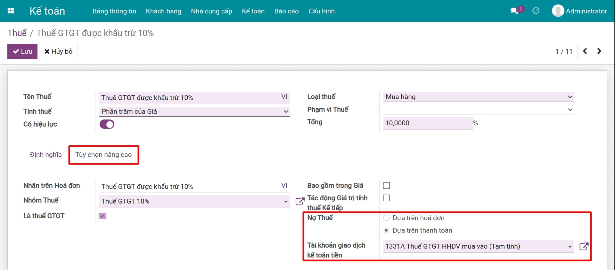Viewport: 615px width, 270px height.
Task: Go to next record arrow
Action: click(599, 51)
